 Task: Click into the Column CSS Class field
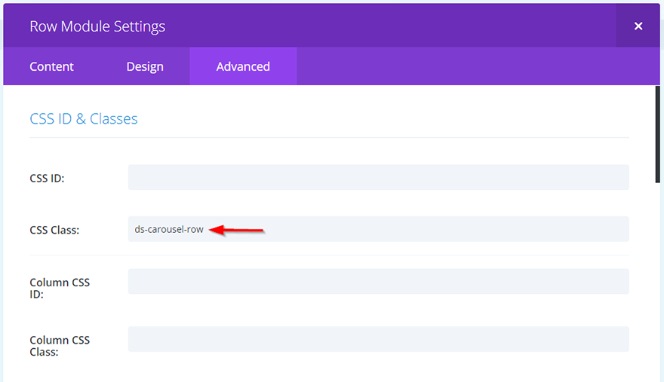click(378, 339)
